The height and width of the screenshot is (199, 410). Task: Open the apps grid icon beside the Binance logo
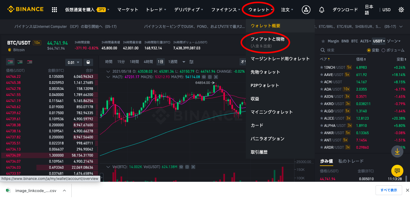pos(54,9)
